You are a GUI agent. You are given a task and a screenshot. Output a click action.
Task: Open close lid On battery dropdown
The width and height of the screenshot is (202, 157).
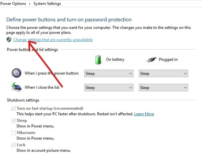pos(109,88)
